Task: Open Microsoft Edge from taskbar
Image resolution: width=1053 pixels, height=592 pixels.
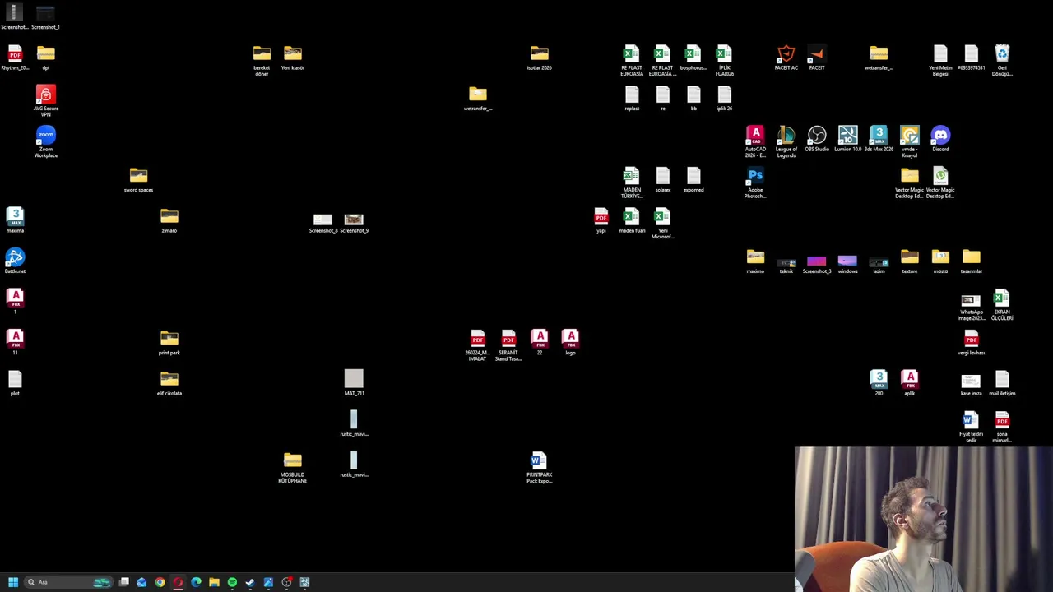Action: tap(196, 582)
